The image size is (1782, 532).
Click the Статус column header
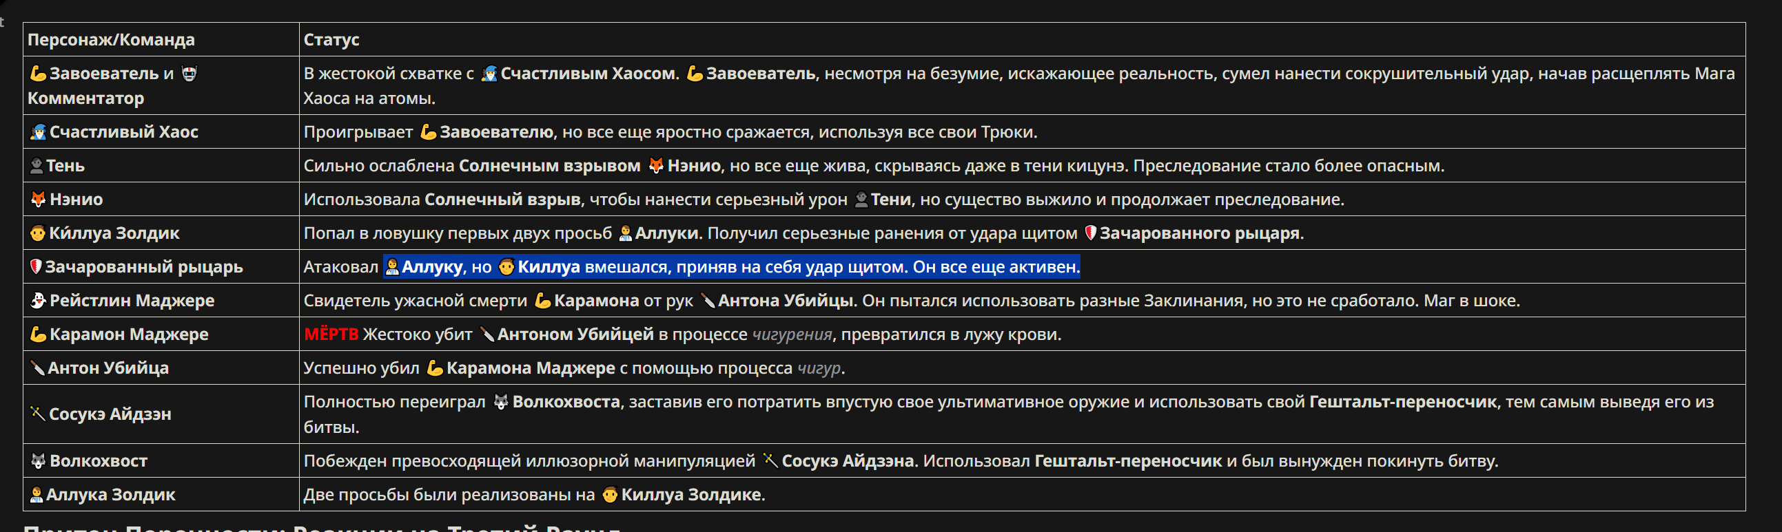[x=331, y=40]
